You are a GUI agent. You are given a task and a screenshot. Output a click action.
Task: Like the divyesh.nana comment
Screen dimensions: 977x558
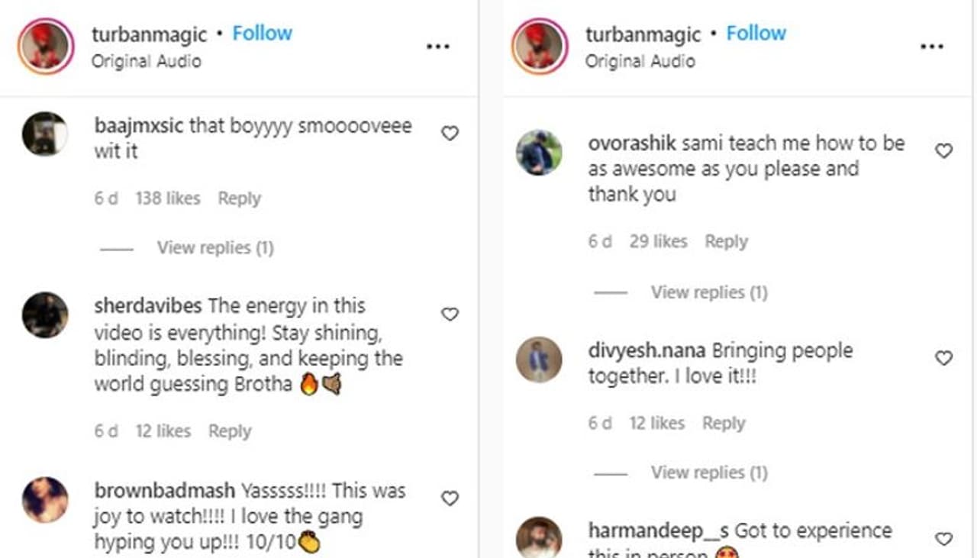944,358
